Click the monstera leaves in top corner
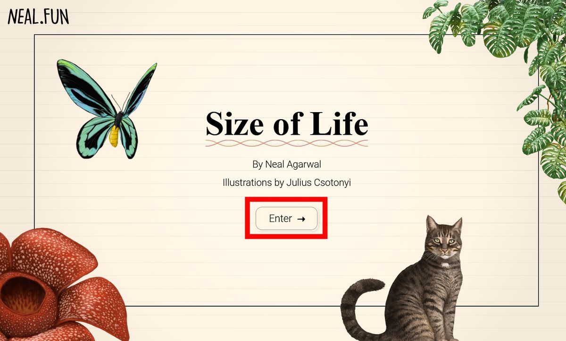 (x=495, y=28)
